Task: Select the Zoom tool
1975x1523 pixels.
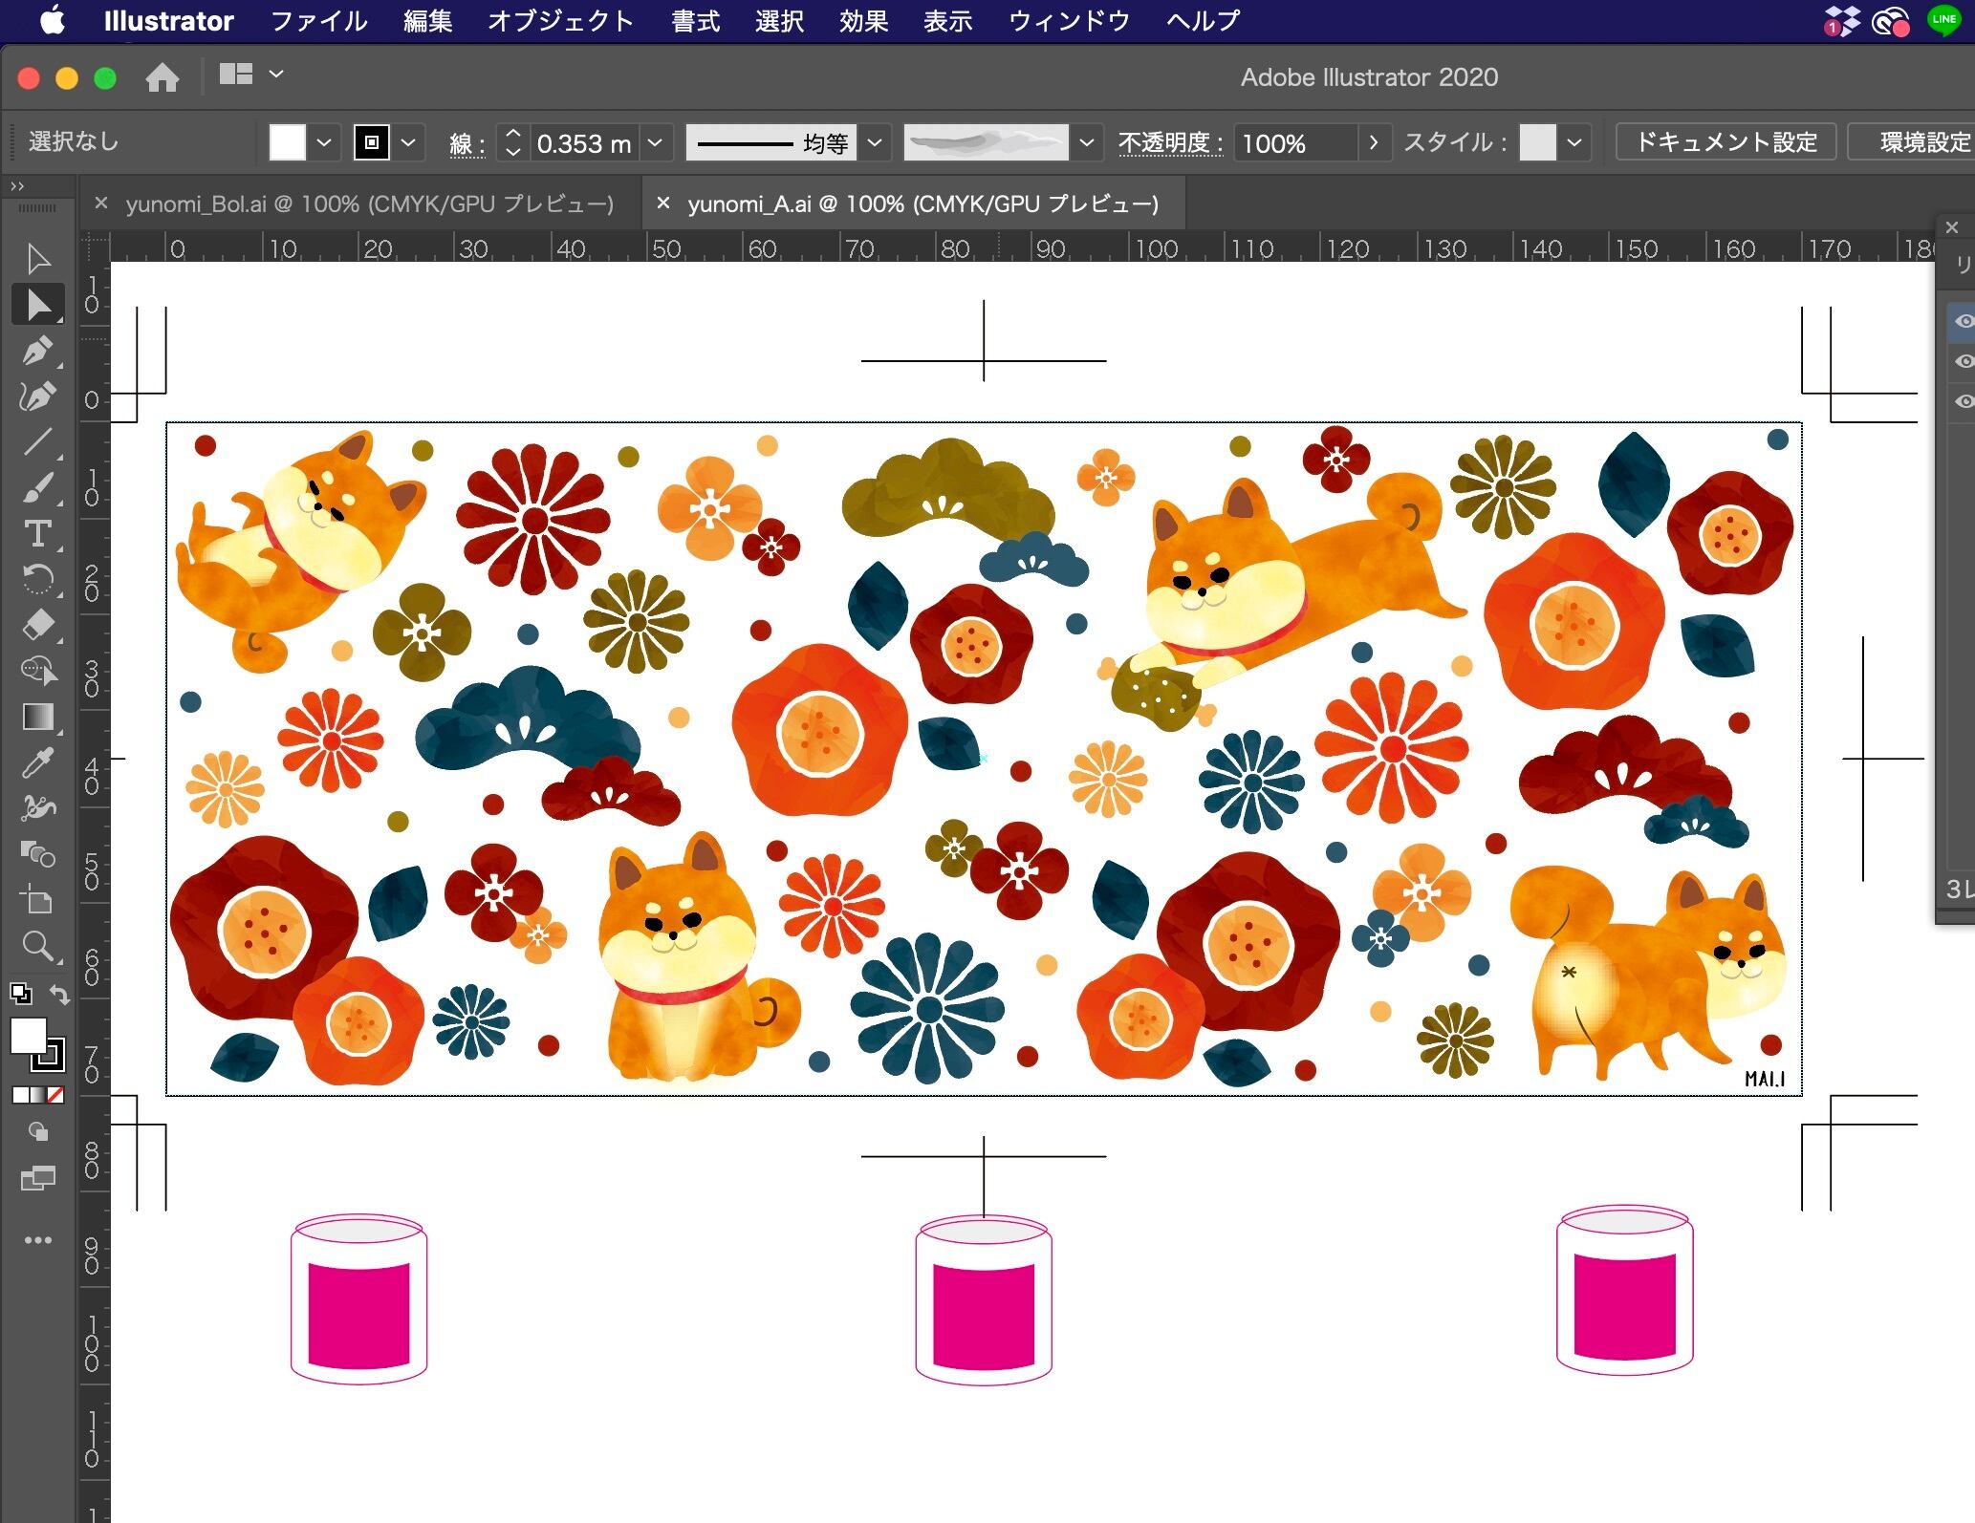Action: 37,946
